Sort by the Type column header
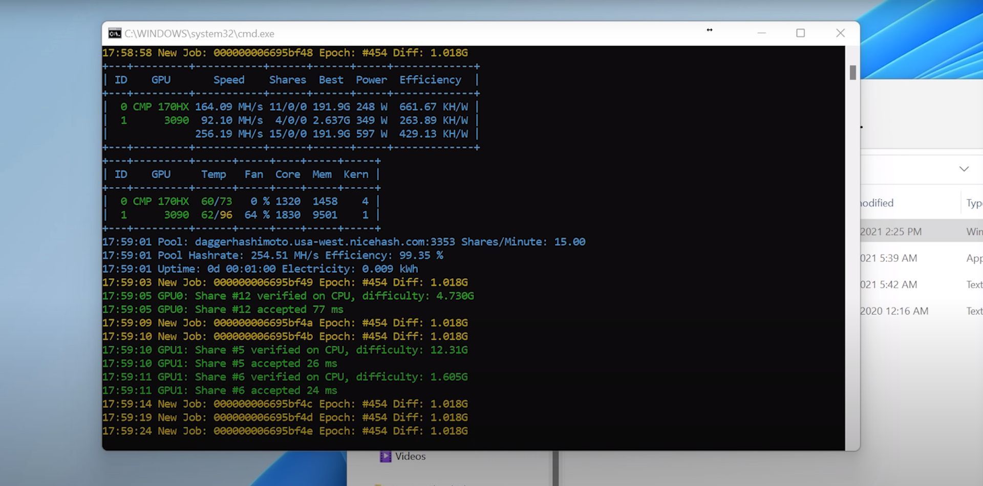The width and height of the screenshot is (983, 486). click(x=974, y=203)
